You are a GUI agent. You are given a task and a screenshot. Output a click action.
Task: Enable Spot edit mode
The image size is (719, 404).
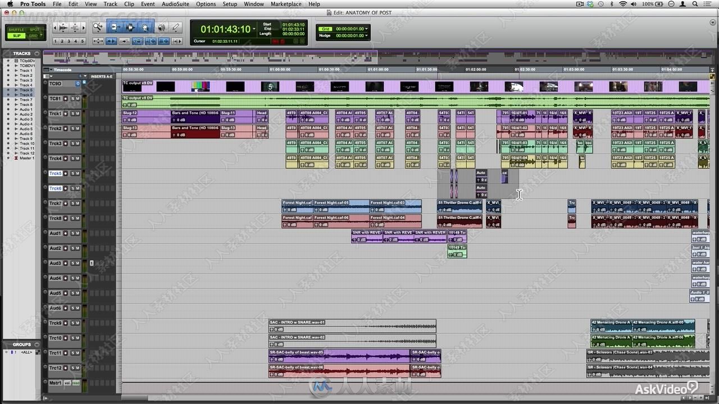pyautogui.click(x=35, y=30)
